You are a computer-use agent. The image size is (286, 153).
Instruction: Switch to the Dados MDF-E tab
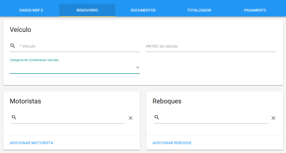point(31,10)
